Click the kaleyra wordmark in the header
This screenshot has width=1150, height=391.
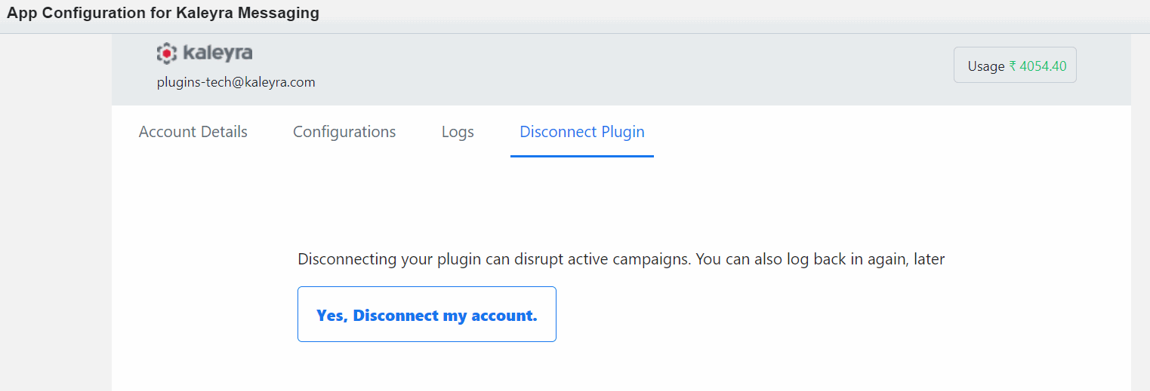coord(217,53)
